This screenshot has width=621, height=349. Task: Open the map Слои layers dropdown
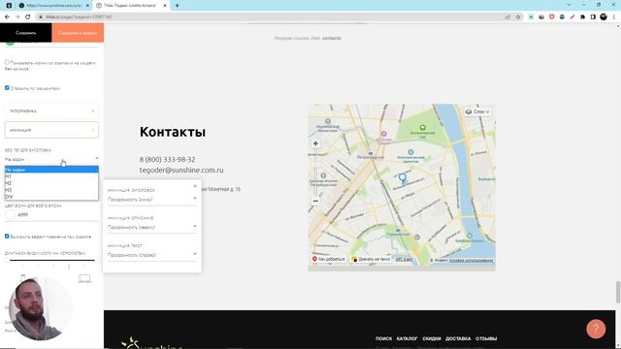(x=478, y=111)
